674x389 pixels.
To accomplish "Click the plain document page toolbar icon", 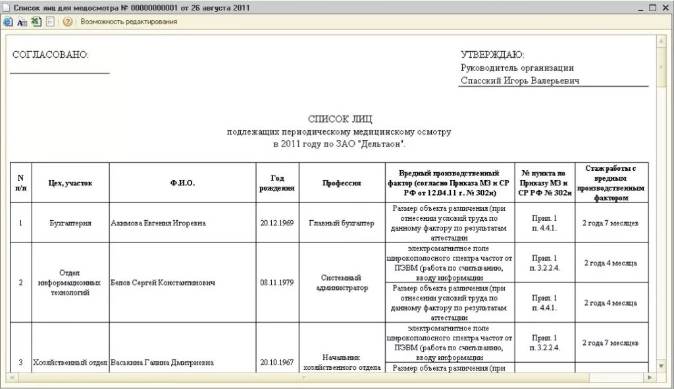I will [50, 22].
